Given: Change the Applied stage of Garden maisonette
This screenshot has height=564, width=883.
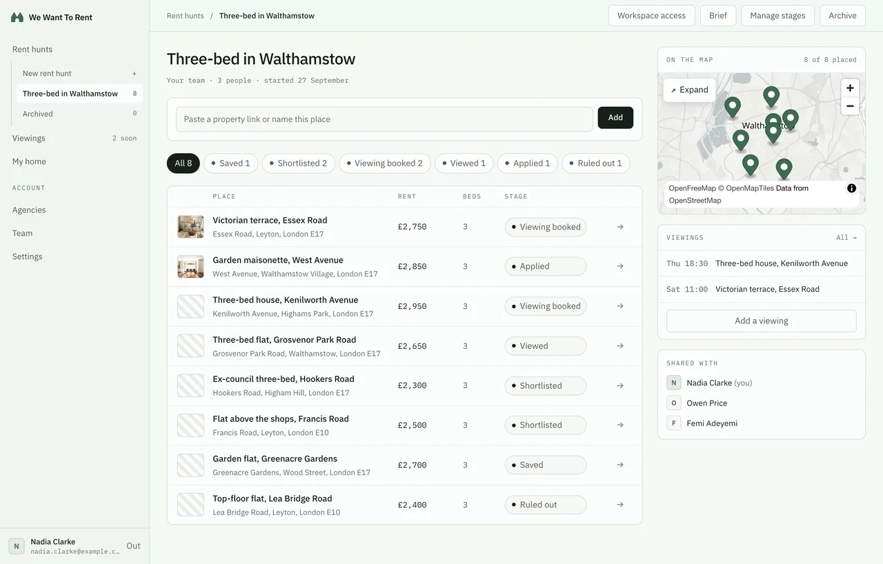Looking at the screenshot, I should (546, 266).
